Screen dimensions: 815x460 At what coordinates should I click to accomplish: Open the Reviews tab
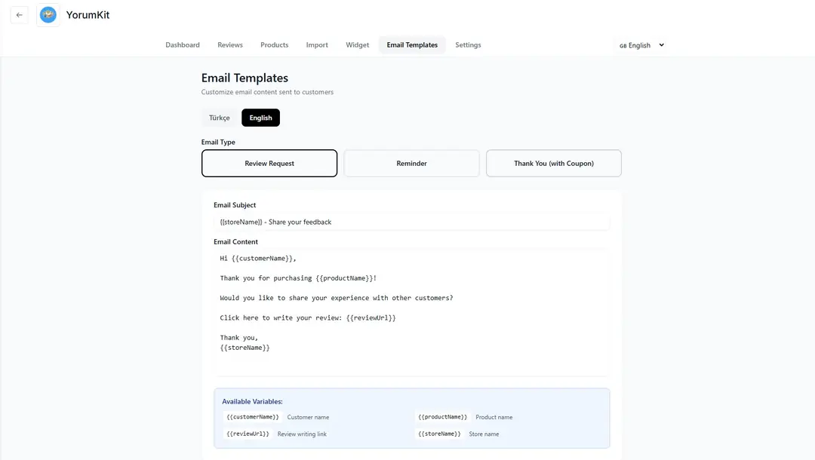(230, 45)
